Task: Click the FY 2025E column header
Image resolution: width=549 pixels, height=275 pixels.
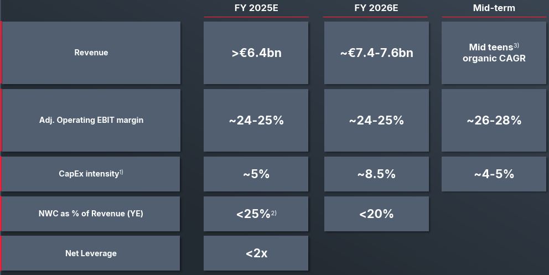Action: tap(256, 8)
